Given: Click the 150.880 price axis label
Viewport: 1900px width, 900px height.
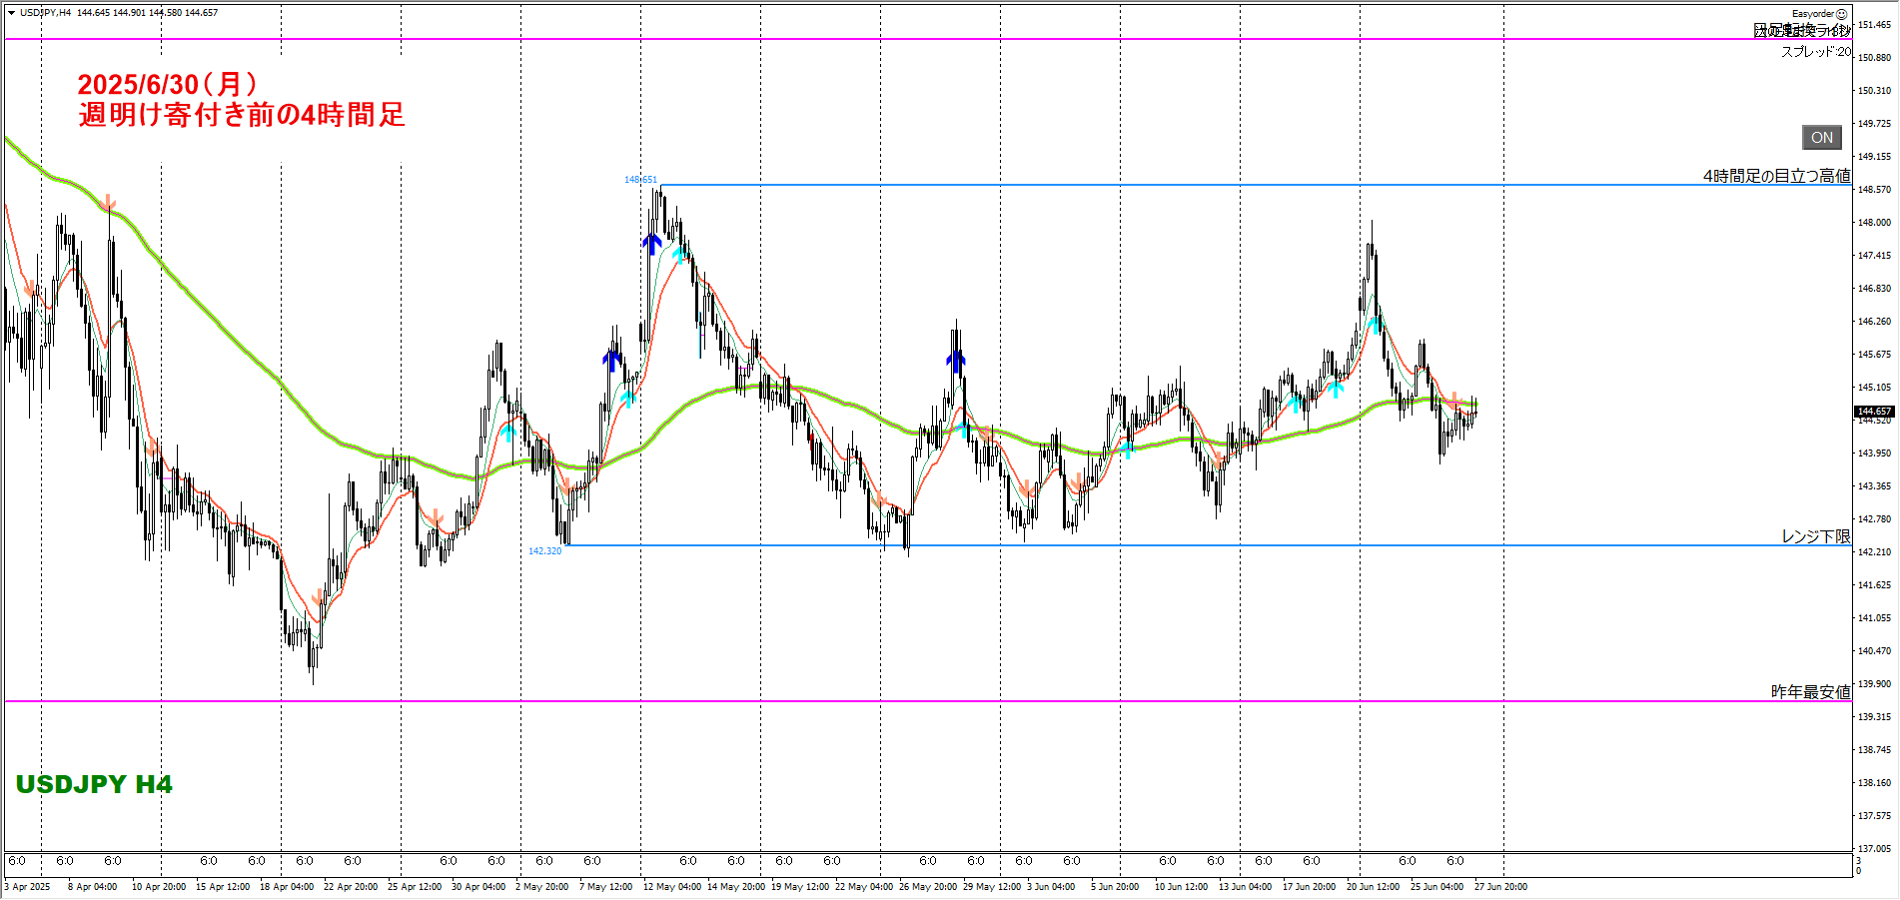Looking at the screenshot, I should pyautogui.click(x=1874, y=57).
